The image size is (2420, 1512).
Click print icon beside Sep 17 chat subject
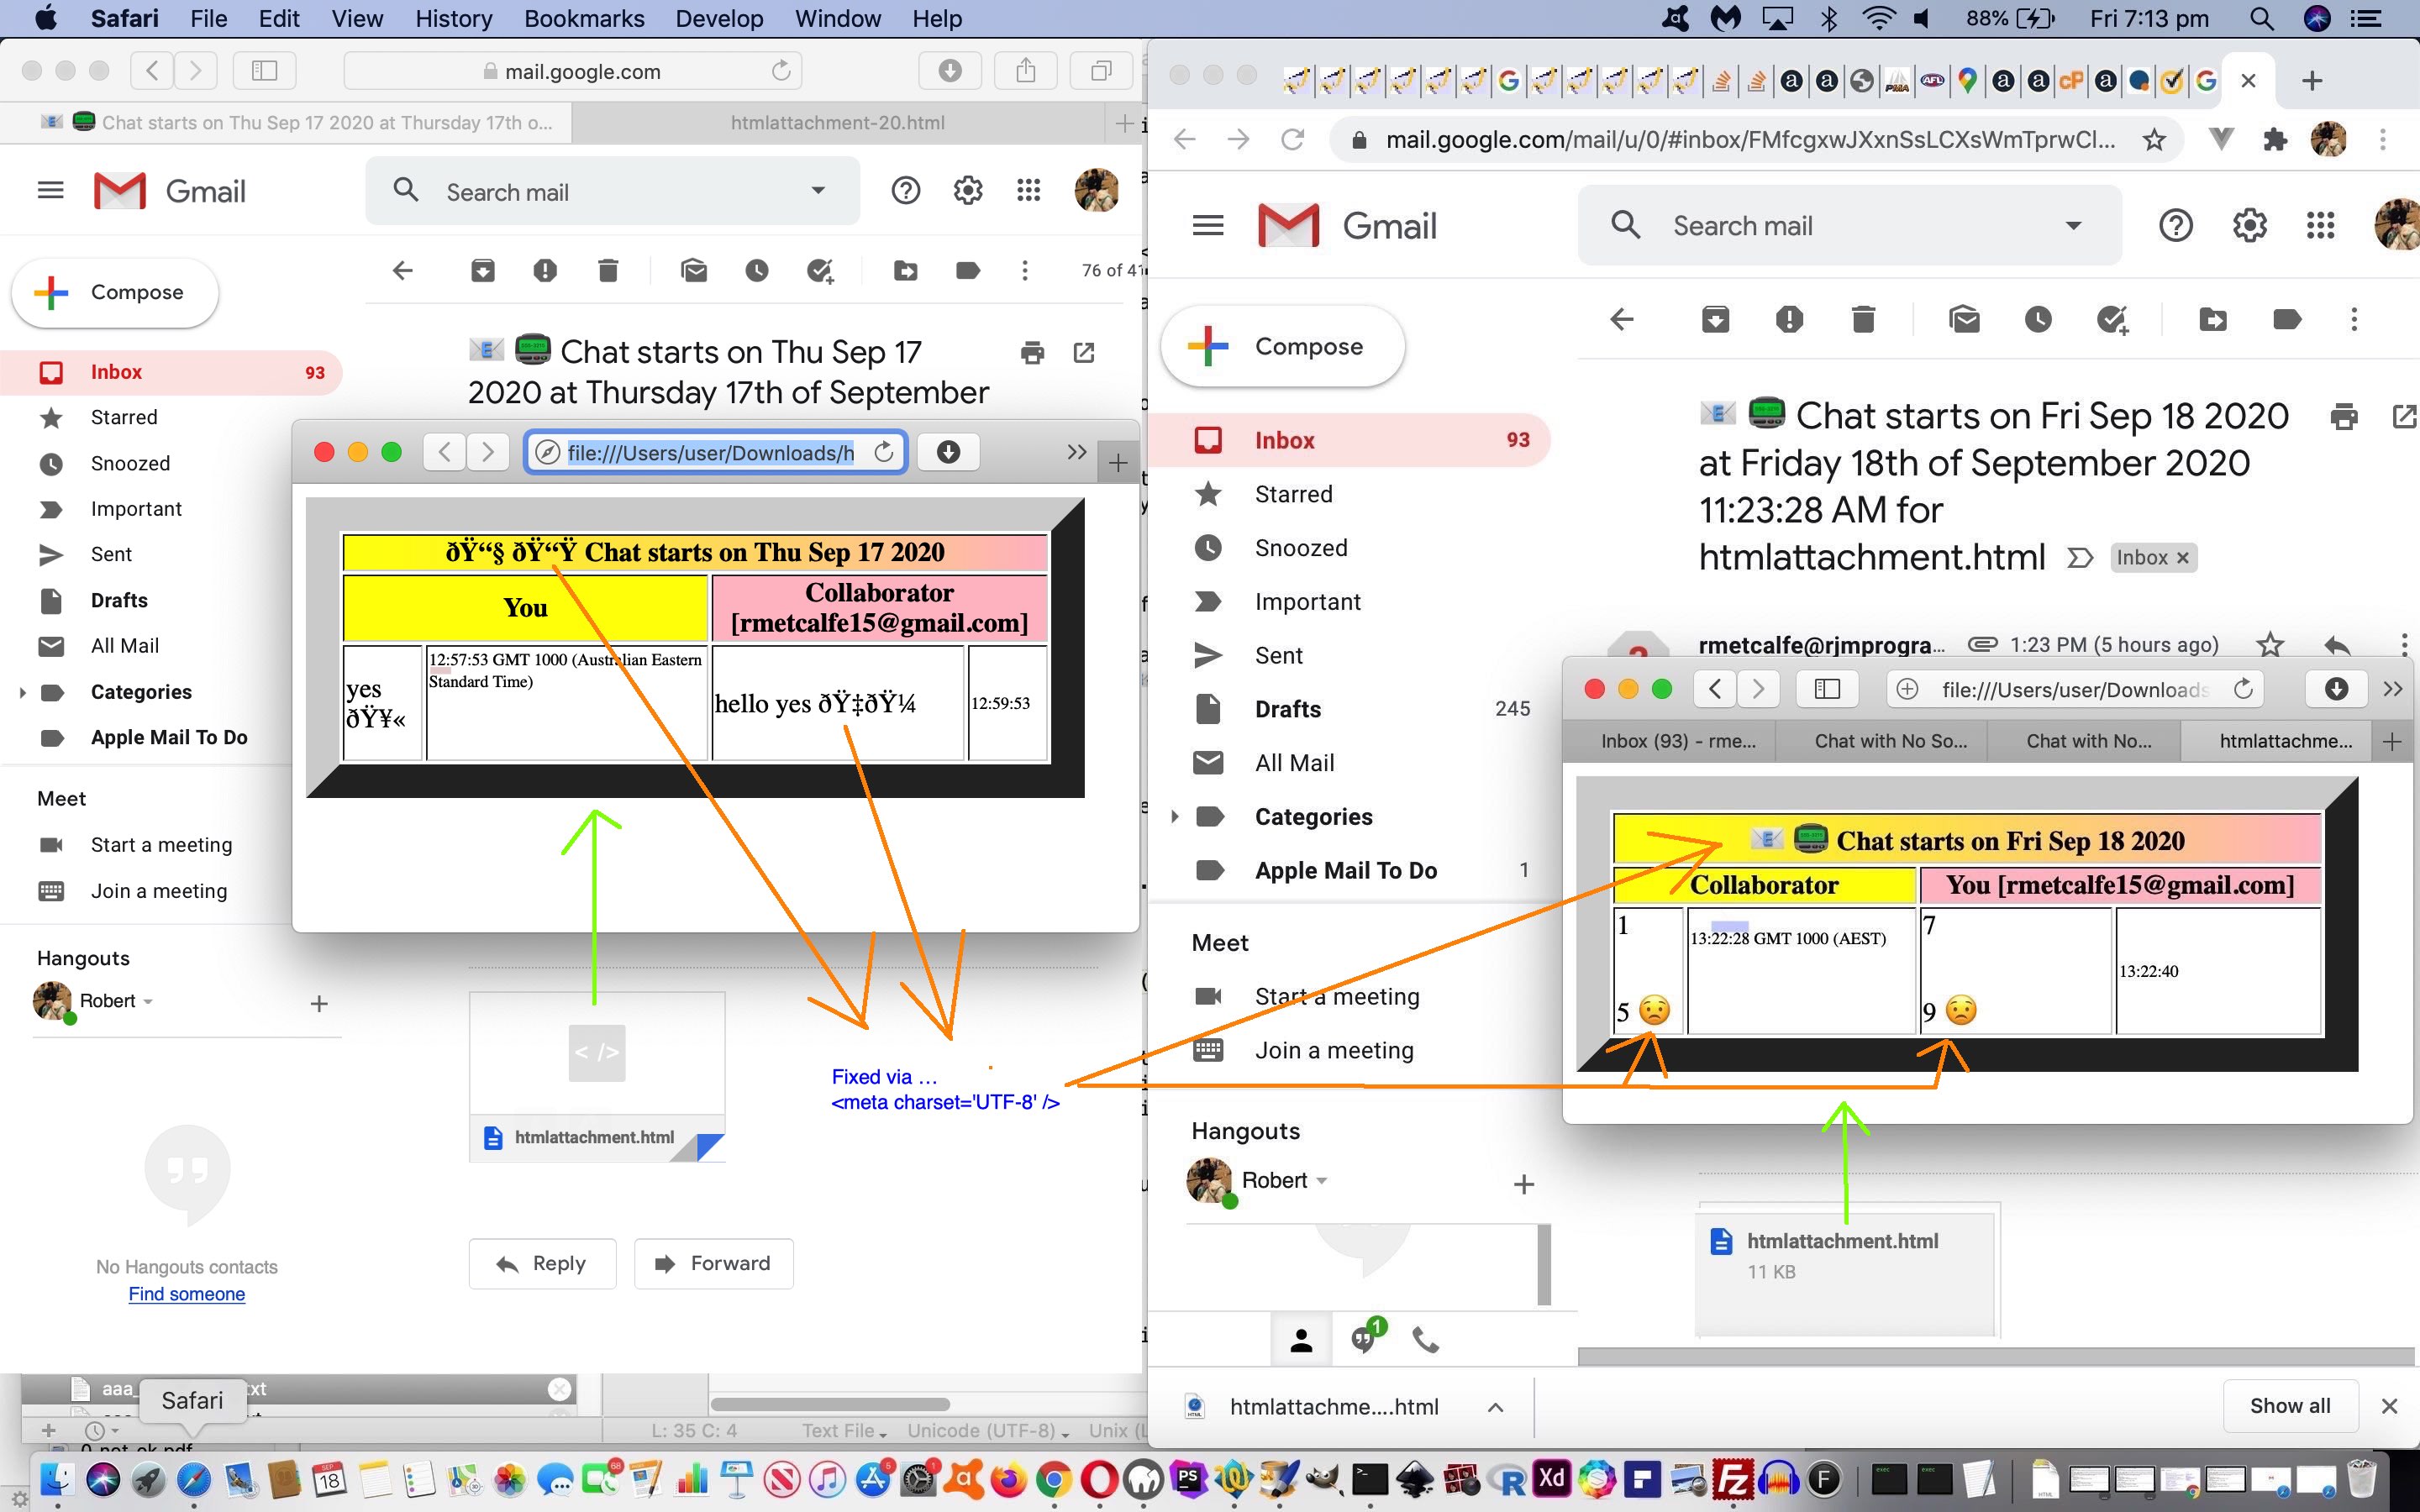[1032, 352]
